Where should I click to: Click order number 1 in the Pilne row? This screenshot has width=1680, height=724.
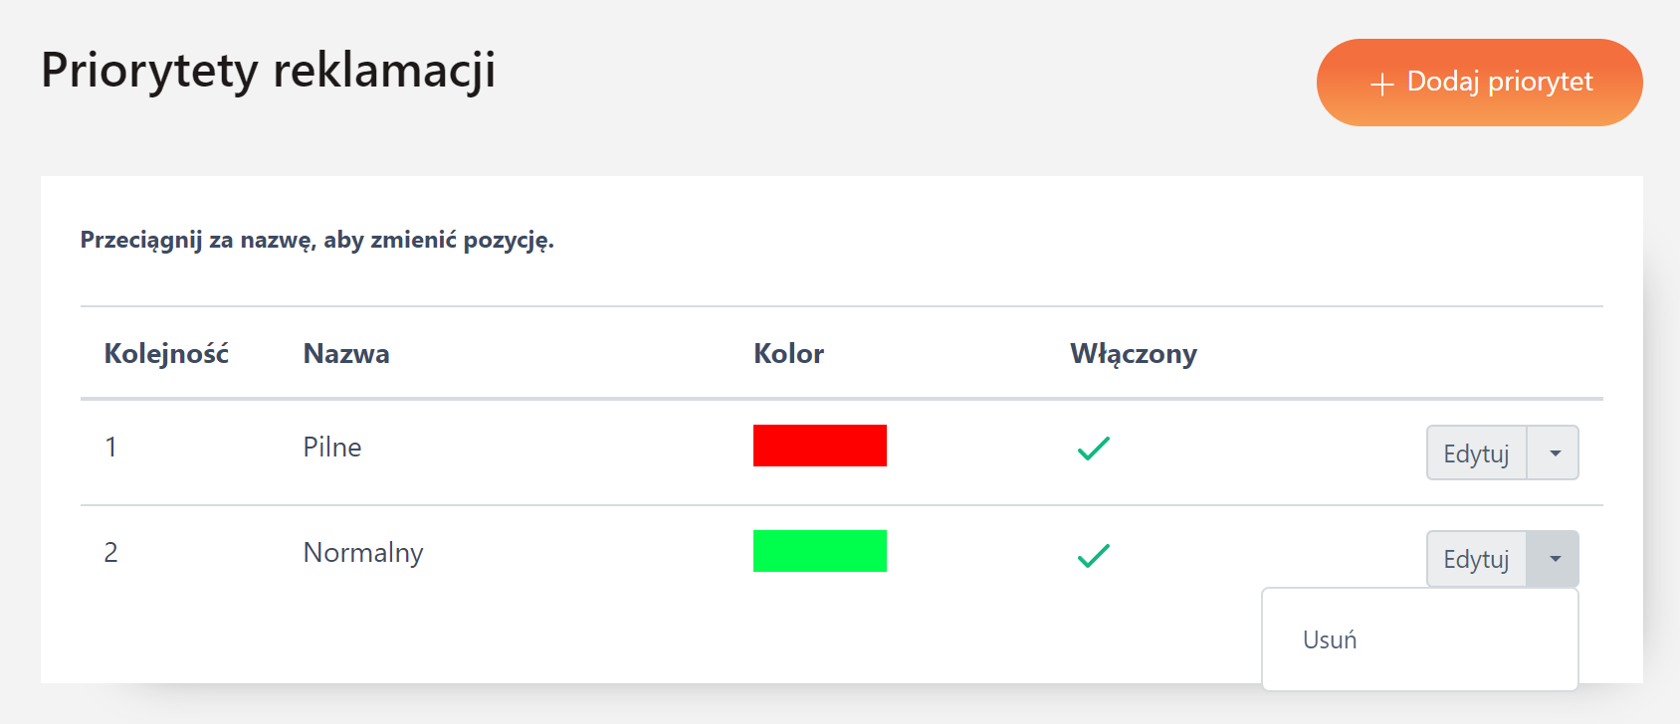[x=111, y=448]
